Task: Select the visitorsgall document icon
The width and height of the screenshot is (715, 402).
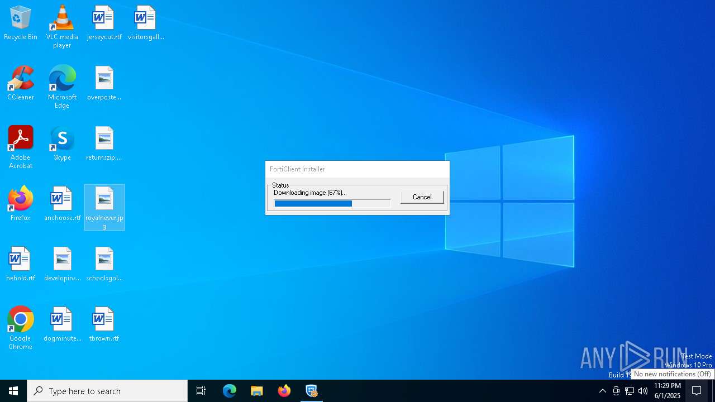Action: 146,23
